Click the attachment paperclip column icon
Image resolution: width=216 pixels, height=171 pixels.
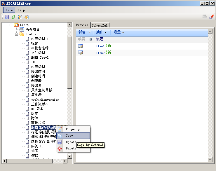(x=90, y=39)
